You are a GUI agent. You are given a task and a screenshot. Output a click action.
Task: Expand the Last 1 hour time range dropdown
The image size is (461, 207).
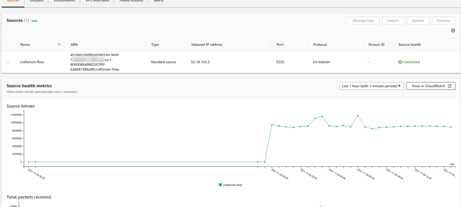pyautogui.click(x=371, y=86)
